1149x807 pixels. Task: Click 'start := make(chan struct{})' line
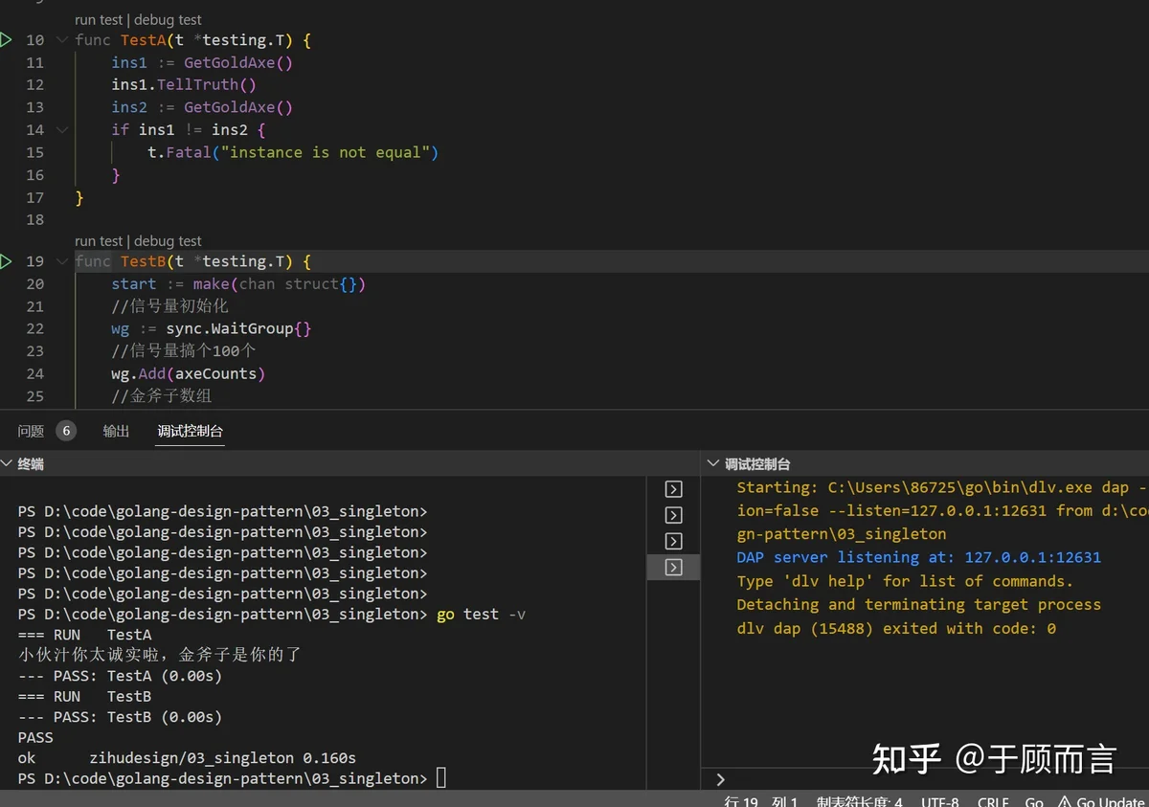[x=238, y=284]
